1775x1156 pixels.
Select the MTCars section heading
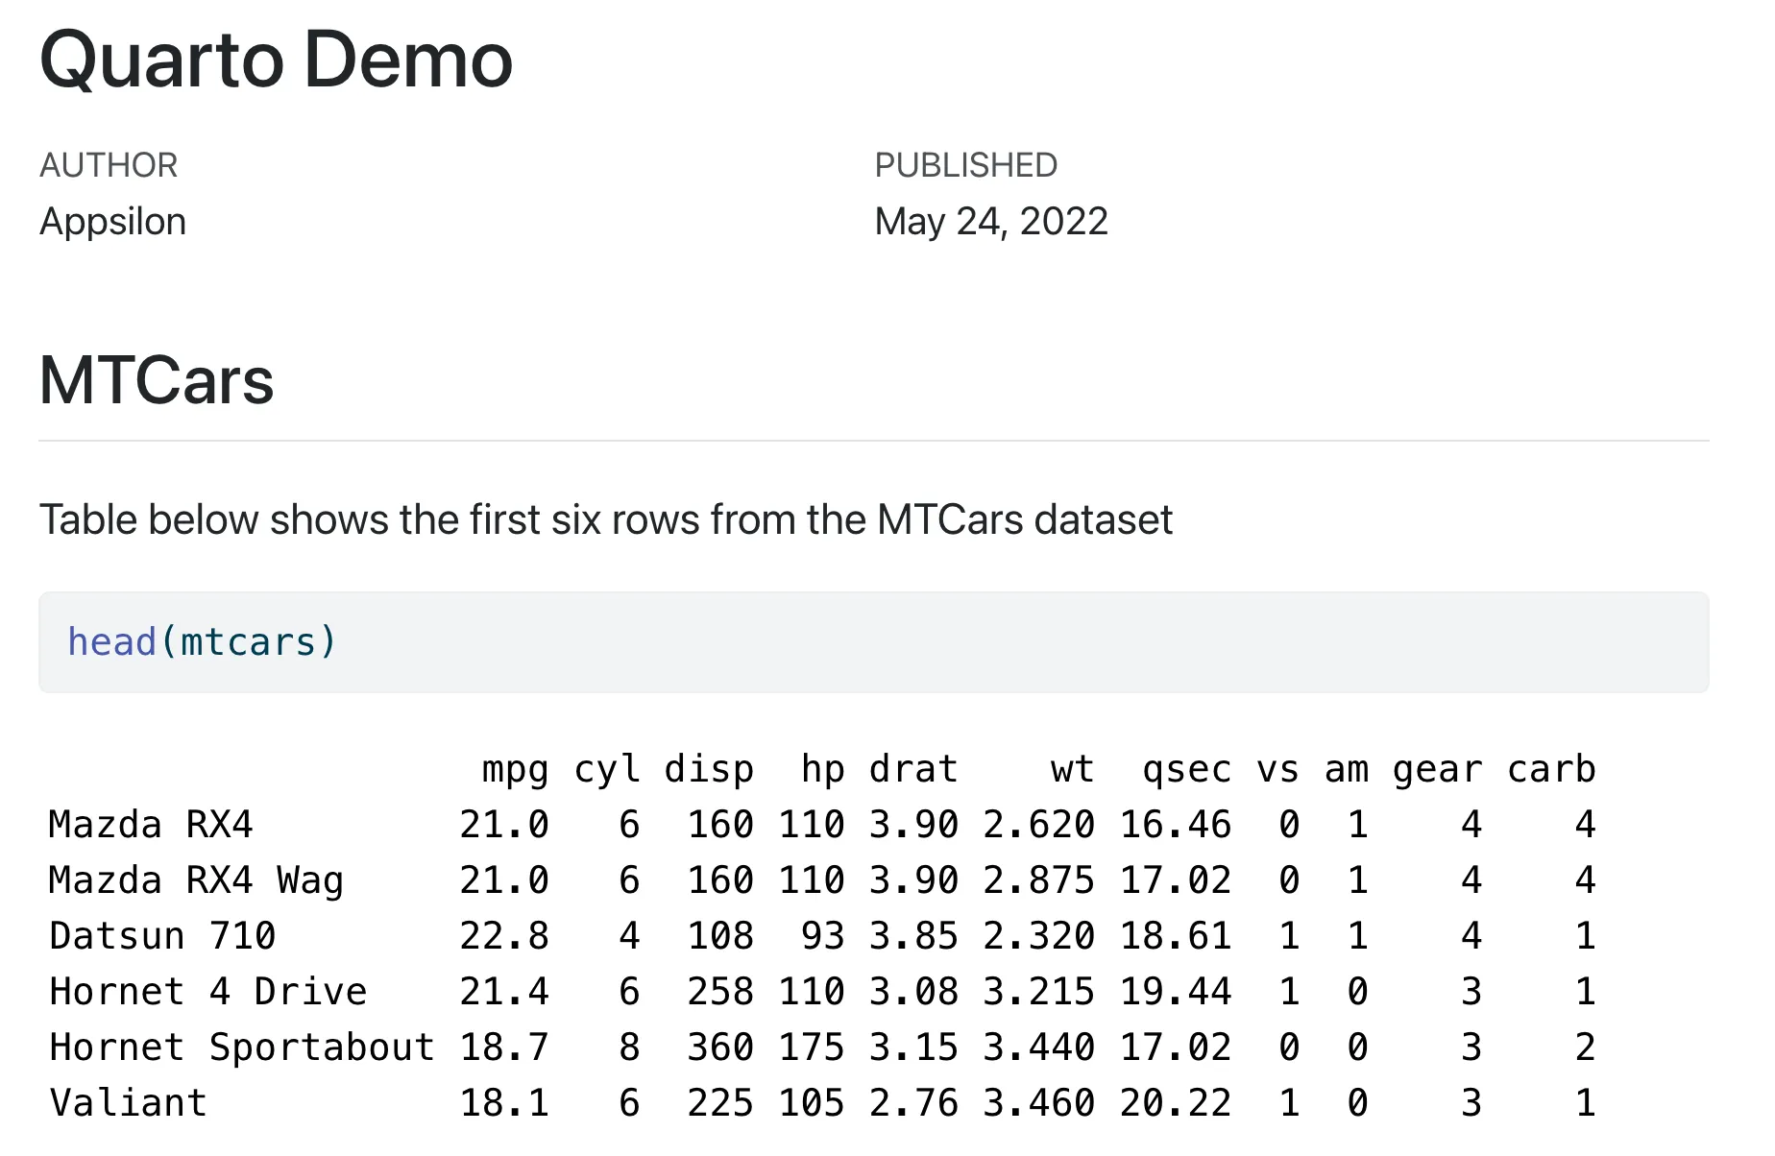(157, 380)
